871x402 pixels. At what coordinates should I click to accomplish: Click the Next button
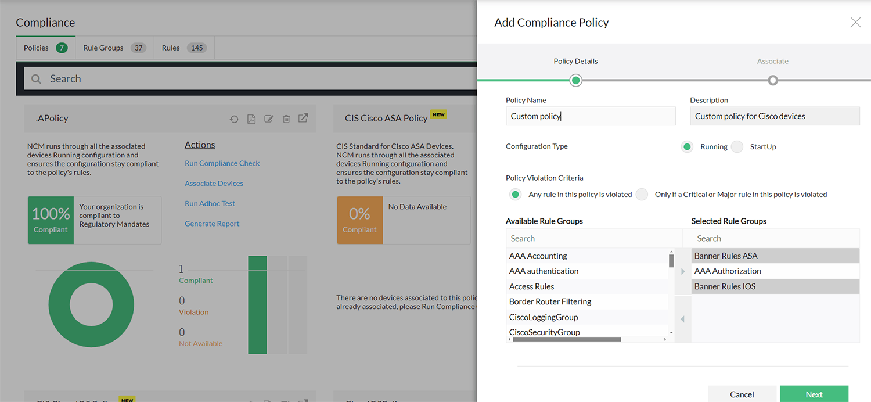coord(814,394)
